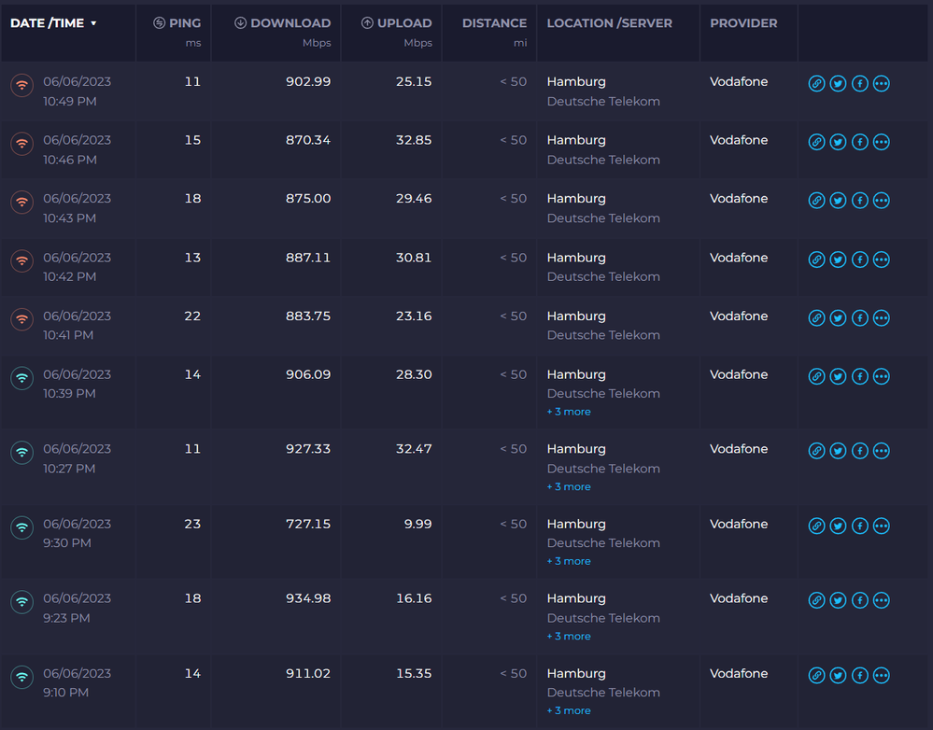Share 10:43 PM result on Twitter
The image size is (933, 730).
tap(838, 201)
